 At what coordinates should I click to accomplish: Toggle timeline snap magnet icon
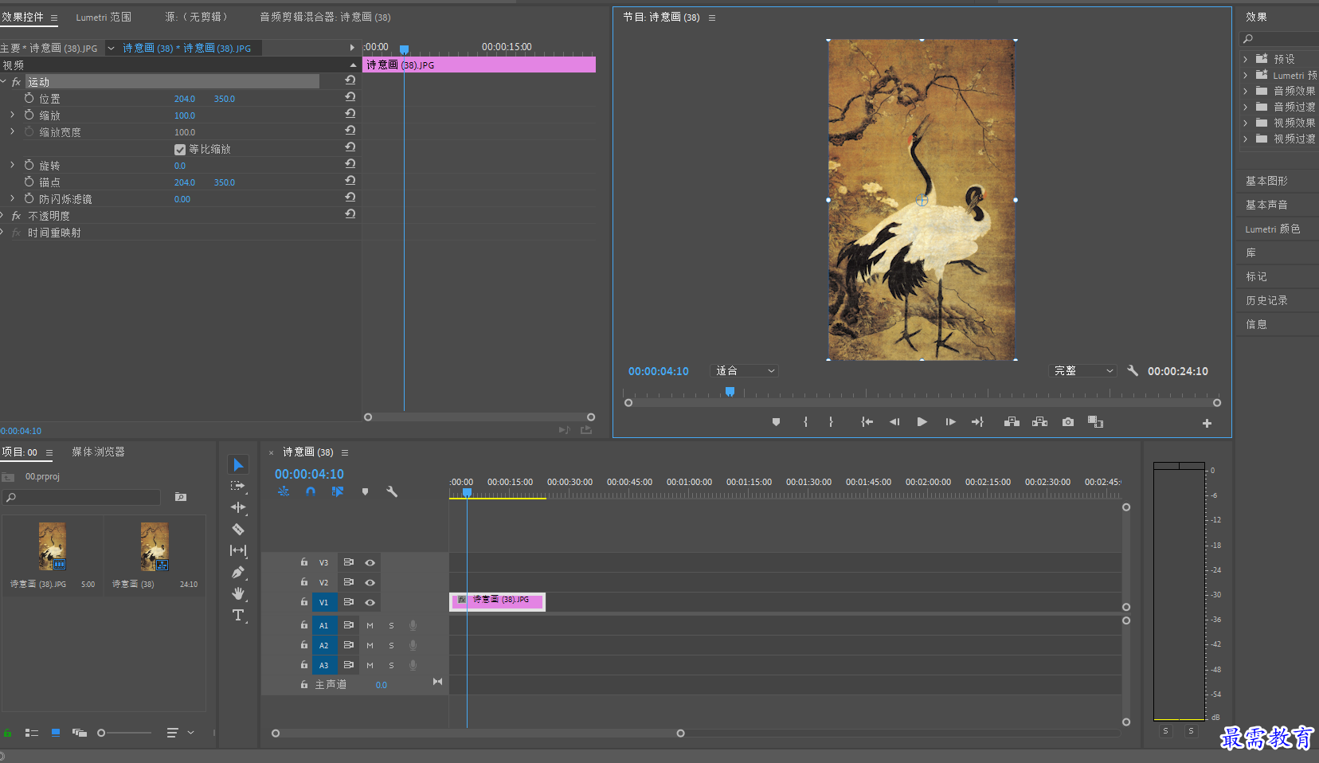coord(311,491)
